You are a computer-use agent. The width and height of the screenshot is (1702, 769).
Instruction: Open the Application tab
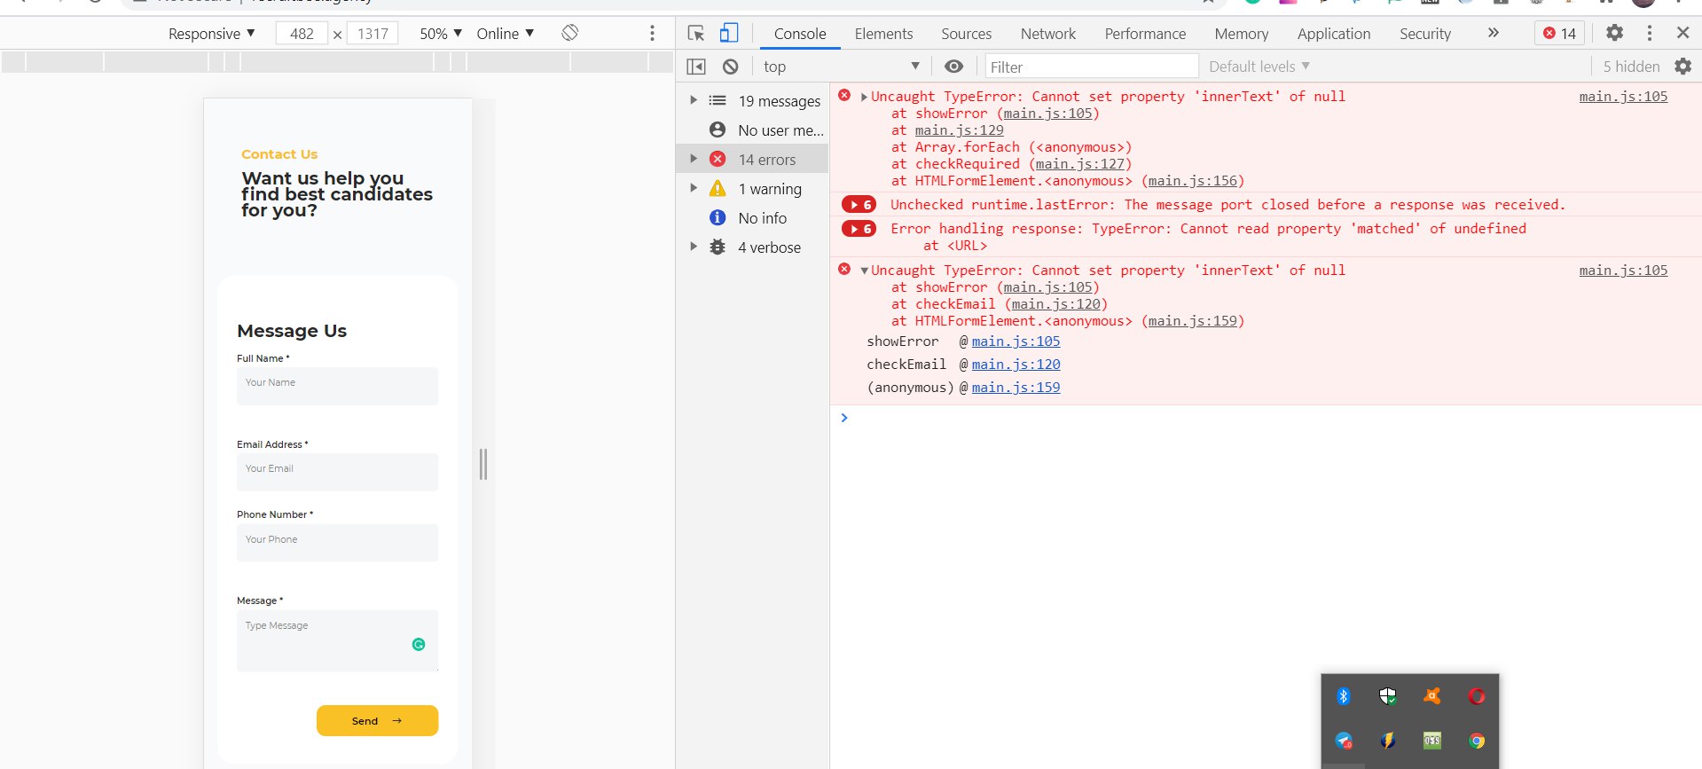point(1333,34)
